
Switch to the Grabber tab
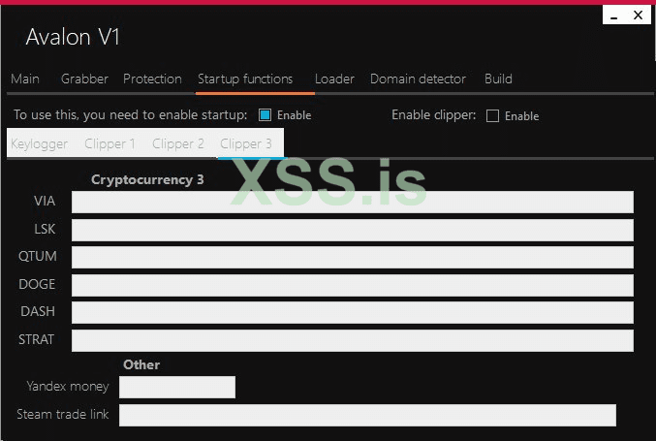tap(84, 79)
